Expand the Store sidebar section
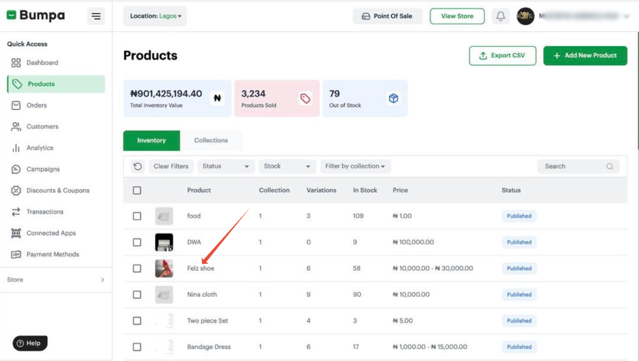The image size is (639, 361). pyautogui.click(x=56, y=280)
